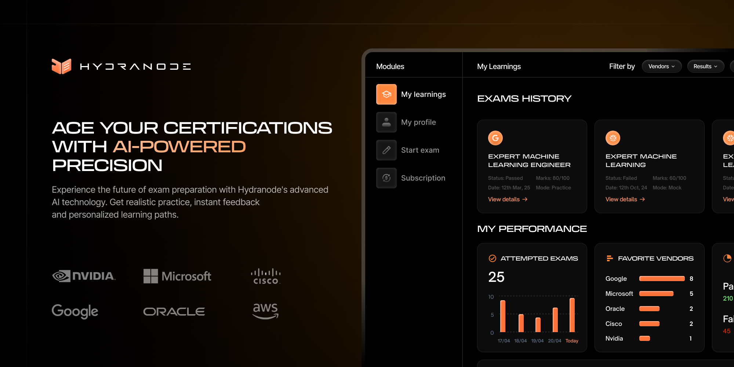Expand the Results filter dropdown
Viewport: 734px width, 367px height.
(x=705, y=66)
